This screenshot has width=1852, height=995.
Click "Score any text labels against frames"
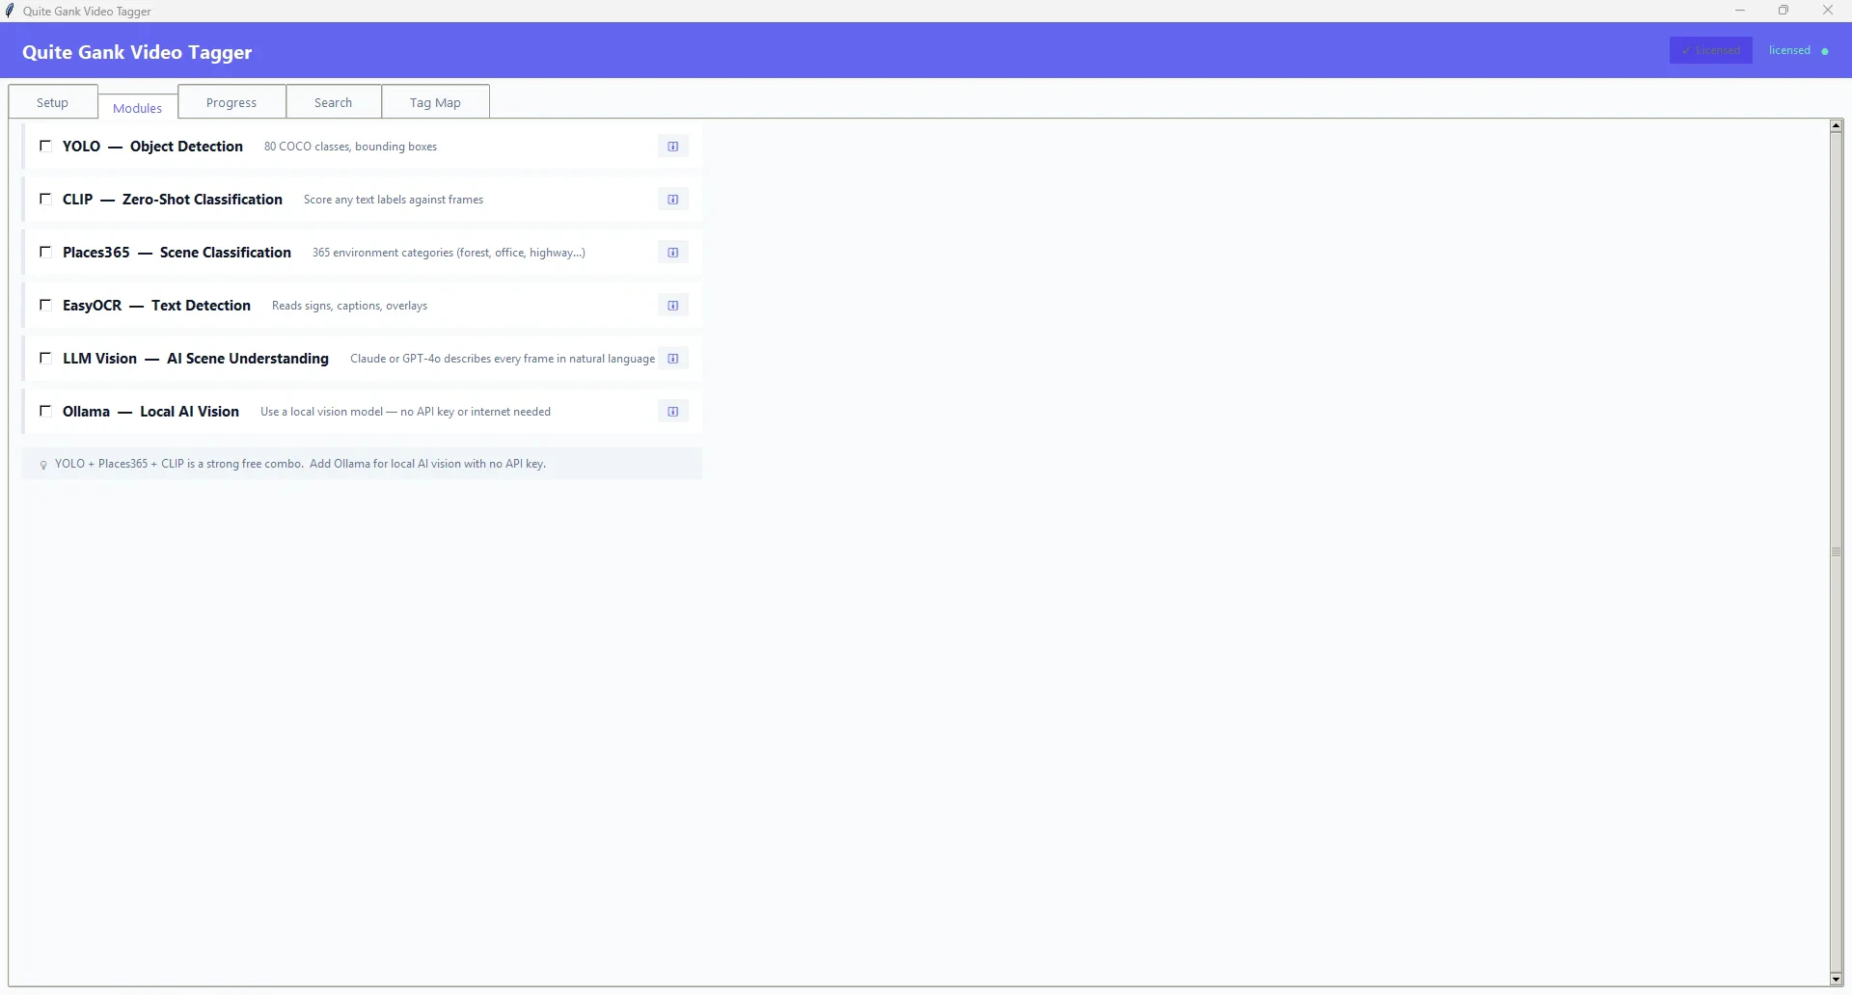click(394, 200)
